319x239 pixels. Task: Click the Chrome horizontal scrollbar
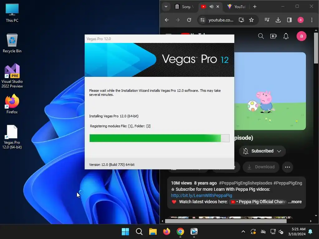click(x=226, y=221)
